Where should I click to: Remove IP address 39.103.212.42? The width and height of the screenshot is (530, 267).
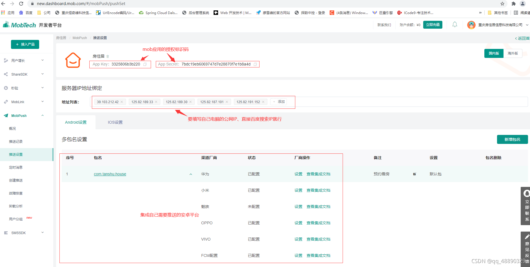click(x=122, y=102)
